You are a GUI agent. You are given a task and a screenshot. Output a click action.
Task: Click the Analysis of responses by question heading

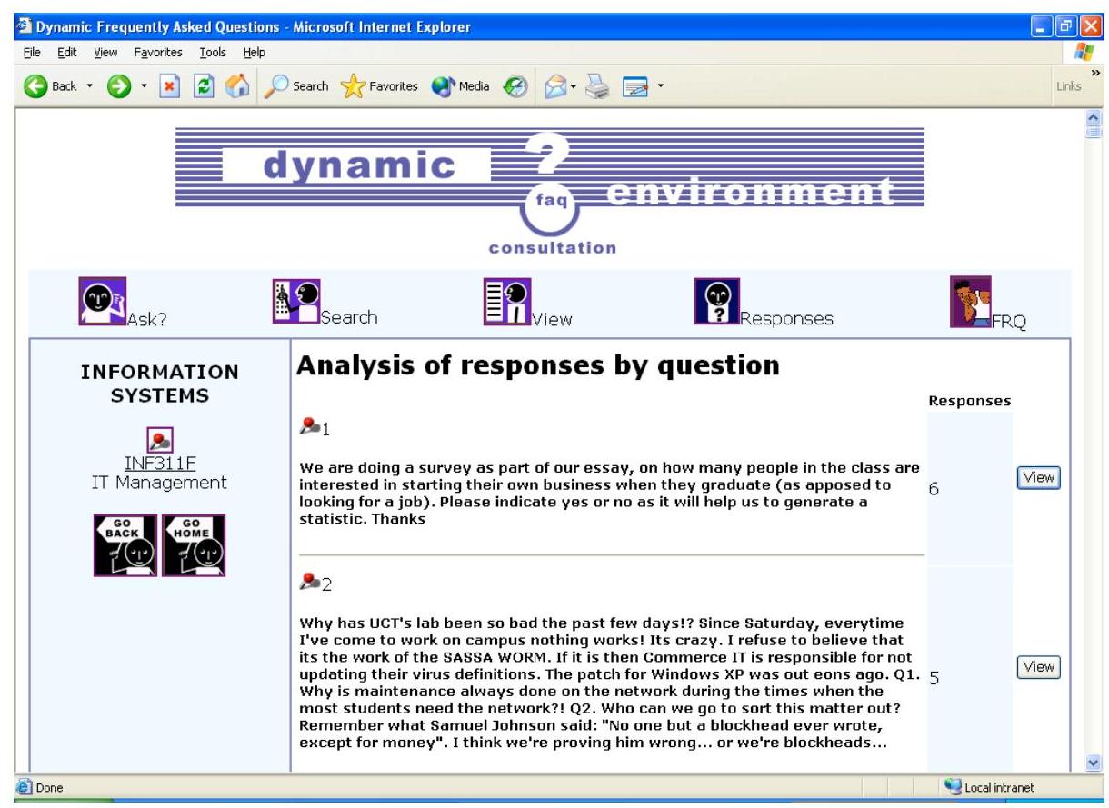coord(538,365)
